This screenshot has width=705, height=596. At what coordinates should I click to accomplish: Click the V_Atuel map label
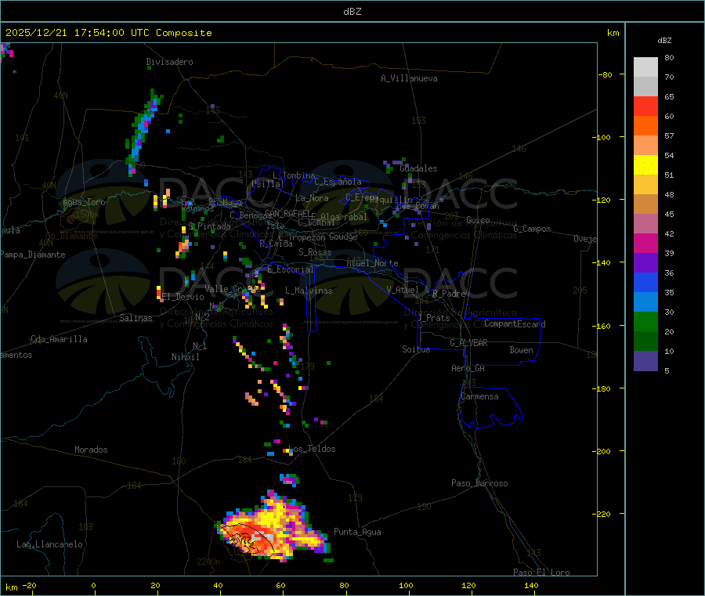(x=403, y=290)
